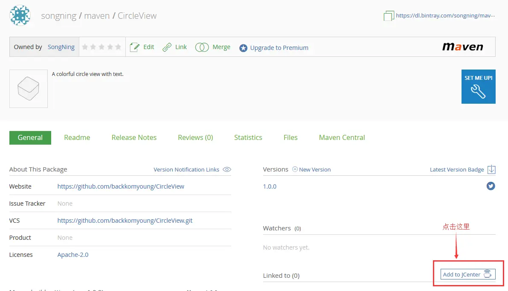Click the Edit link text

coord(149,47)
